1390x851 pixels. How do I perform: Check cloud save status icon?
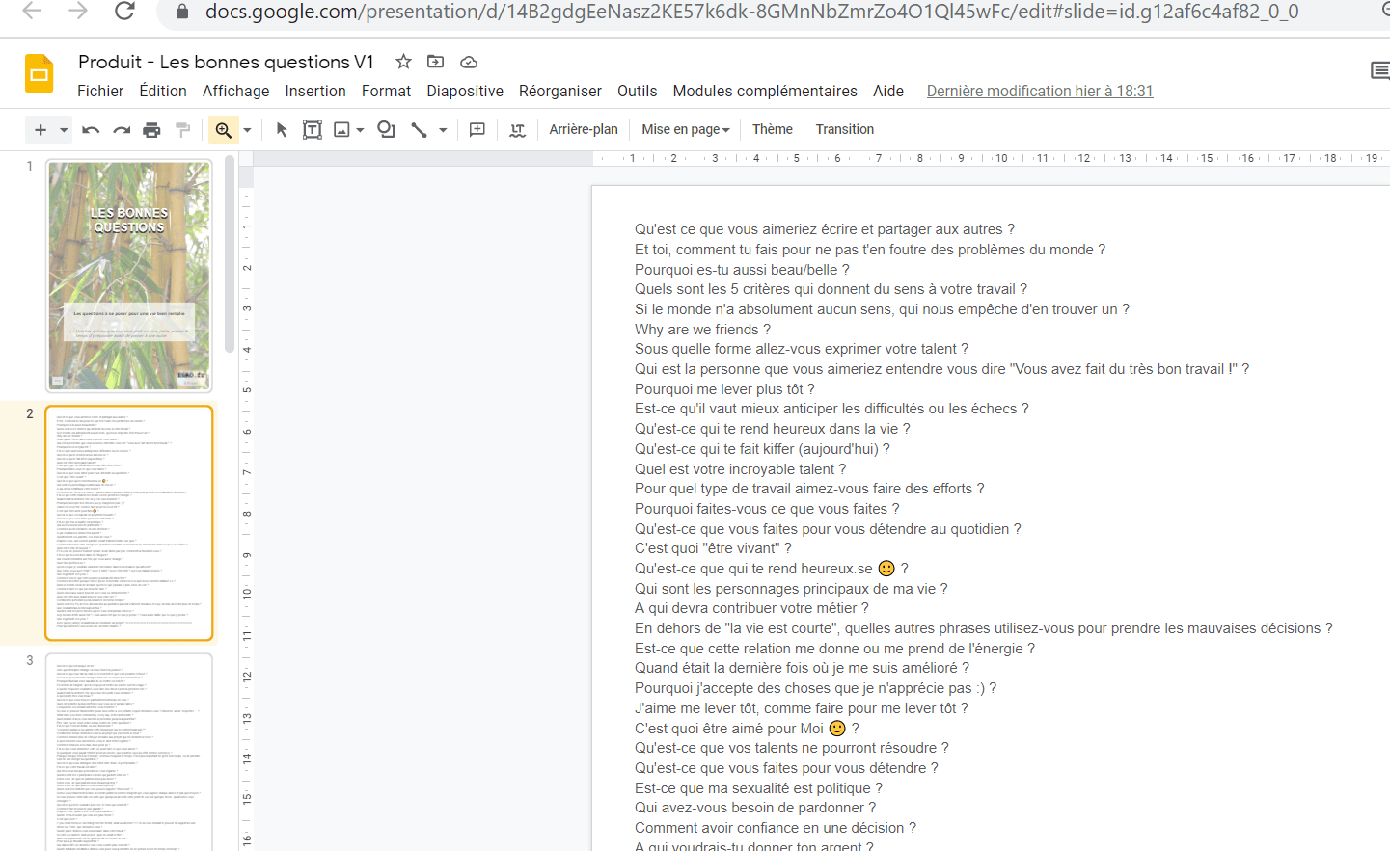[x=469, y=62]
